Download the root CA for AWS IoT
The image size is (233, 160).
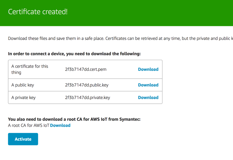tap(60, 125)
